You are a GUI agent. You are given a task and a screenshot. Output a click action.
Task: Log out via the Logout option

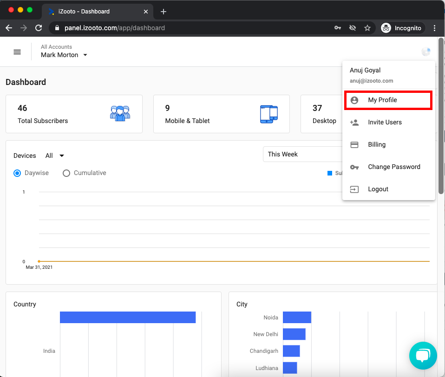pos(378,189)
